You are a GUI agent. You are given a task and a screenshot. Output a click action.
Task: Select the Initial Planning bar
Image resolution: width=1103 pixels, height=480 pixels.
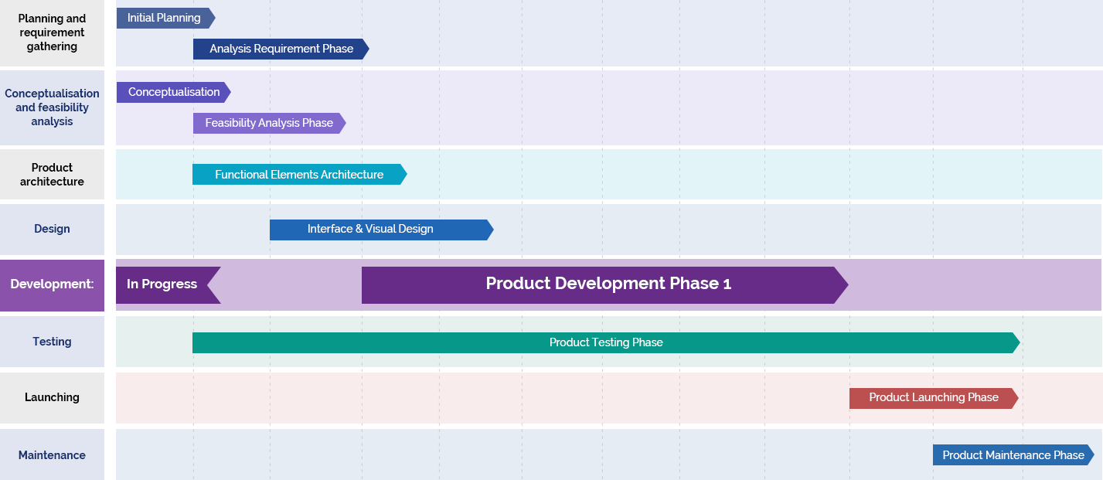(x=162, y=18)
